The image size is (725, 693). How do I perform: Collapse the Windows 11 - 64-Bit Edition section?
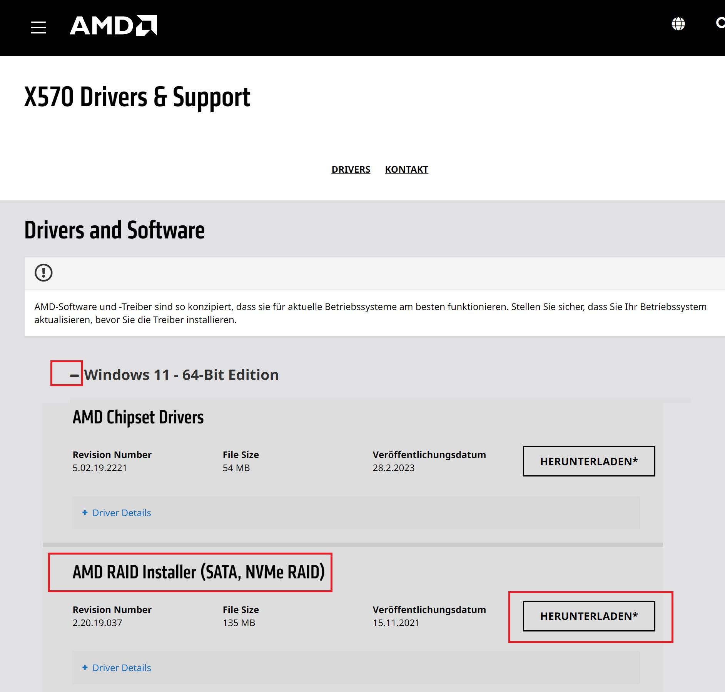pos(74,375)
